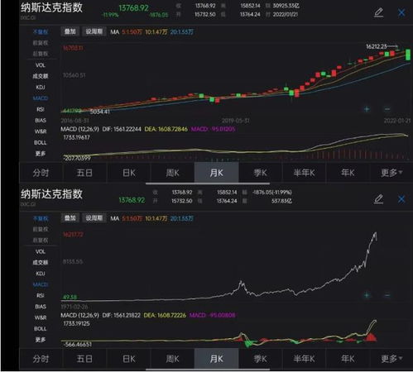Image resolution: width=413 pixels, height=372 pixels.
Task: Toggle MACD indicator in upper chart sidebar
Action: [41, 98]
